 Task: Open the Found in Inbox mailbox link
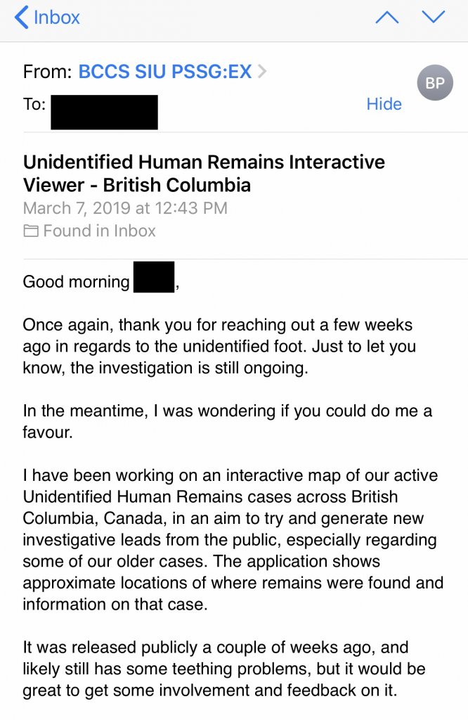pyautogui.click(x=98, y=231)
